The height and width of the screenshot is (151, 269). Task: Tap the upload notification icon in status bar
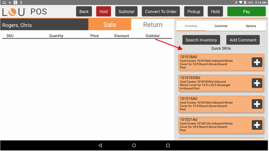[21, 2]
